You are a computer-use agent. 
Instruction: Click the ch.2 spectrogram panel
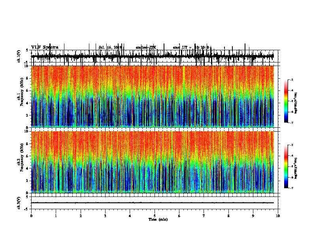coord(155,162)
